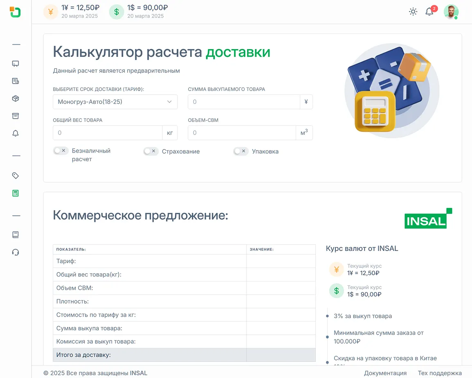Image resolution: width=472 pixels, height=378 pixels.
Task: Open the Тех поддержка footer link
Action: point(440,373)
